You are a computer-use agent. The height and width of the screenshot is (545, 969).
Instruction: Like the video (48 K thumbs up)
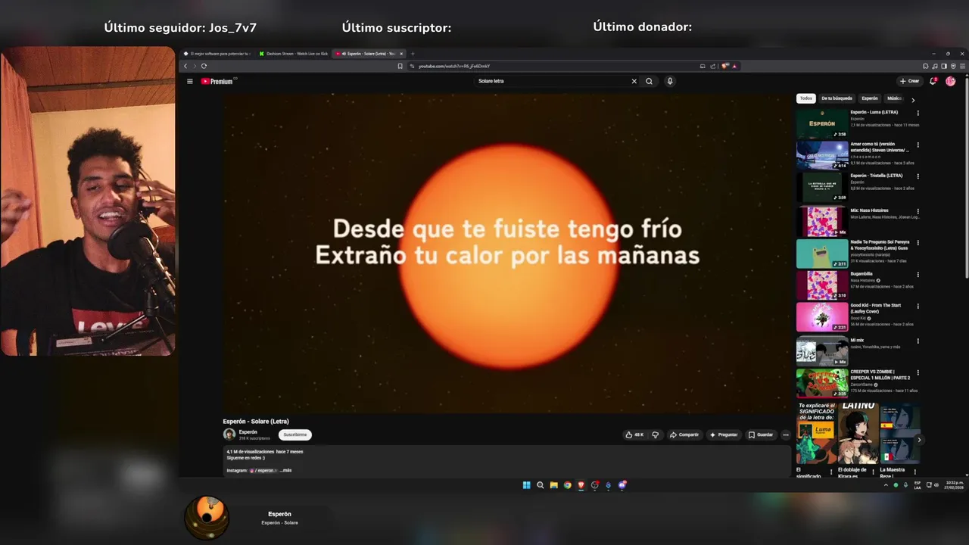pos(634,434)
